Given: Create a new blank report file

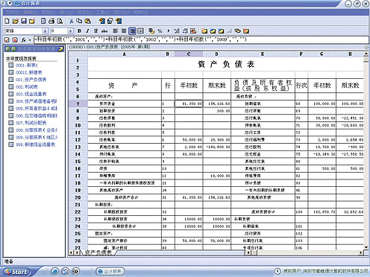Looking at the screenshot, I should pos(7,21).
